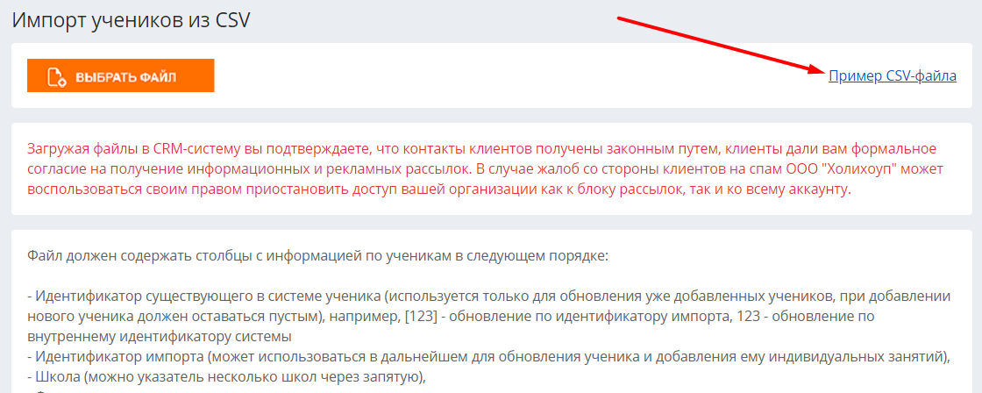Click the file icon inside ВЫБРАТЬ ФАЙЛ button
Viewport: 982px width, 393px height.
pyautogui.click(x=57, y=77)
